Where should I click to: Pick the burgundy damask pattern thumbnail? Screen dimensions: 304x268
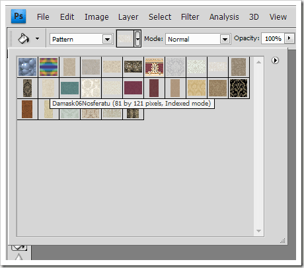click(133, 88)
